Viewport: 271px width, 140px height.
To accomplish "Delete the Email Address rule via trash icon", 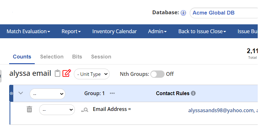I will [29, 109].
